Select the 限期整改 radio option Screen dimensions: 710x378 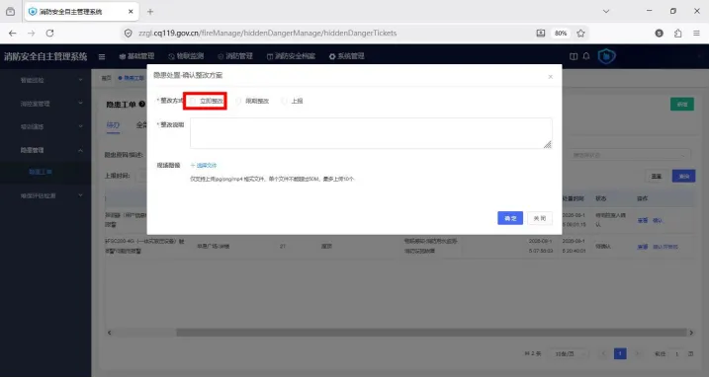tap(253, 101)
